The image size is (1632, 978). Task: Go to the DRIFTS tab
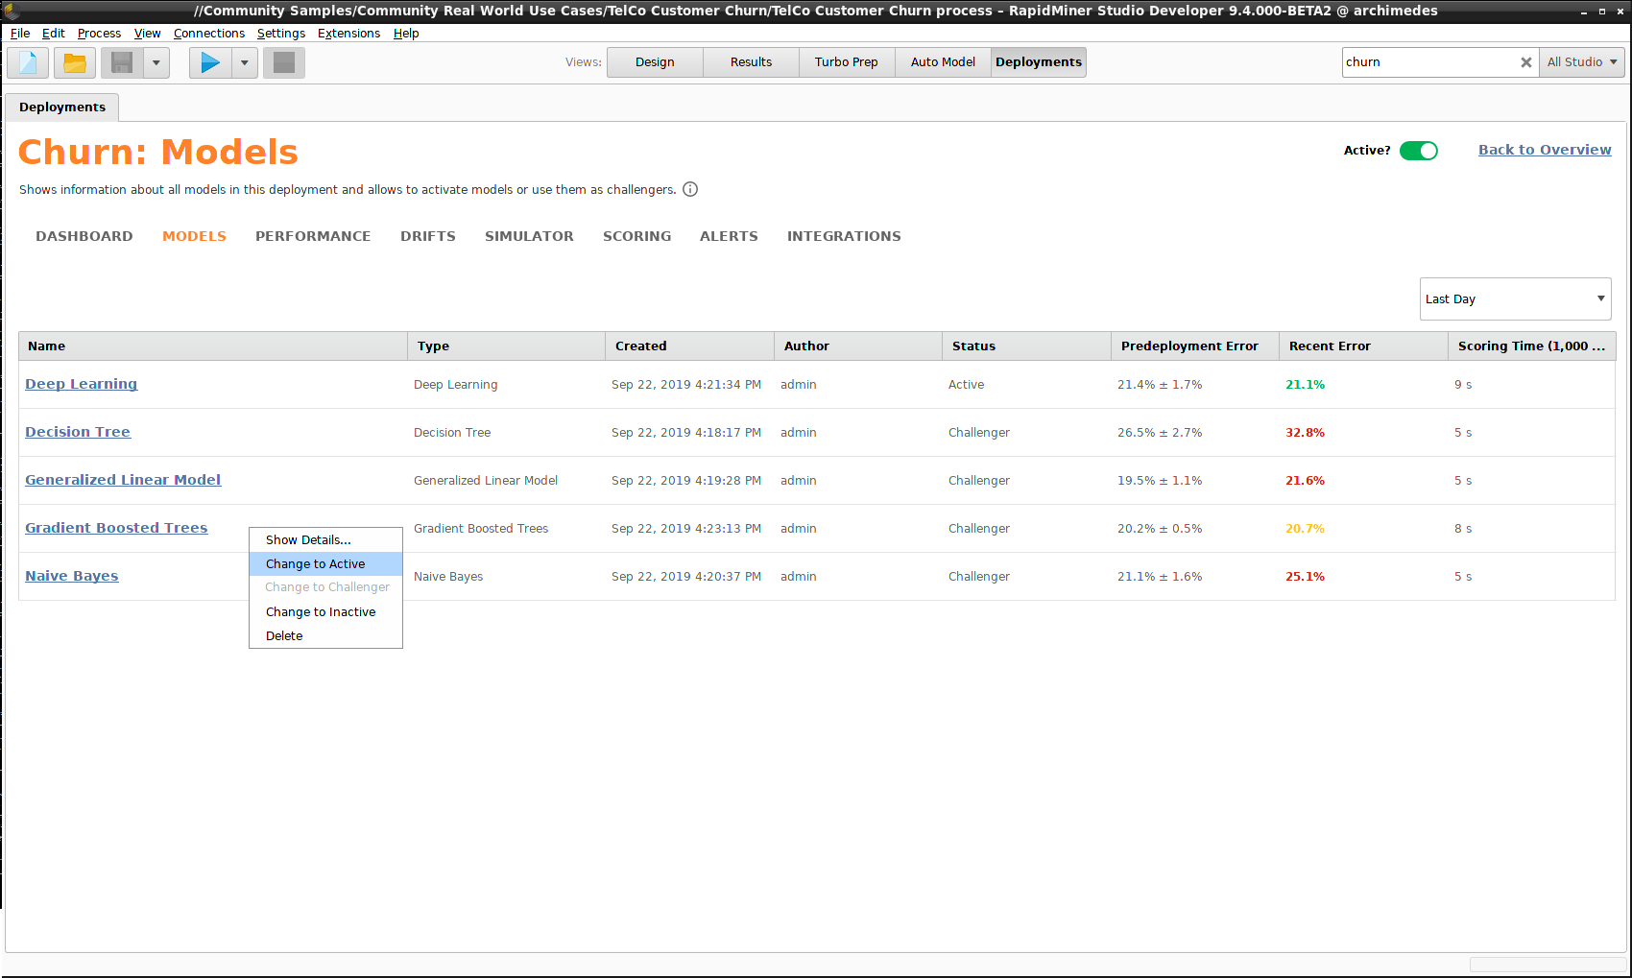pos(428,236)
